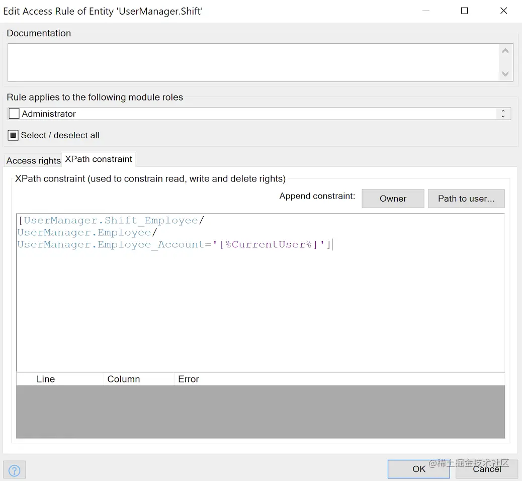Toggle the Select / deselect all checkbox
Viewport: 522px width, 481px height.
click(13, 135)
